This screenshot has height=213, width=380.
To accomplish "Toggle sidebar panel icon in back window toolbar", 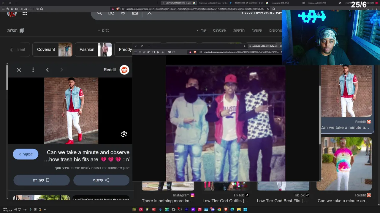I will [x=21, y=9].
